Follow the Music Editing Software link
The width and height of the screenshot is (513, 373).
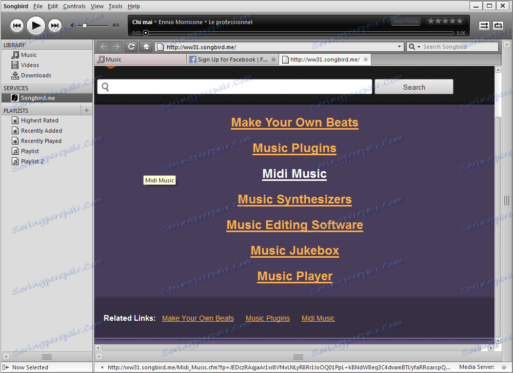click(294, 225)
